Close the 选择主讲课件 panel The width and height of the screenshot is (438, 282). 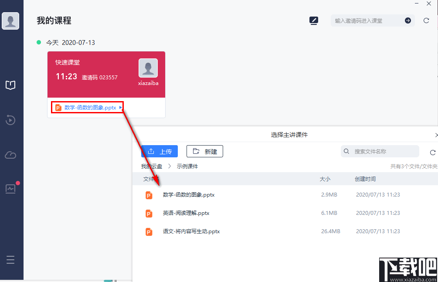point(436,135)
